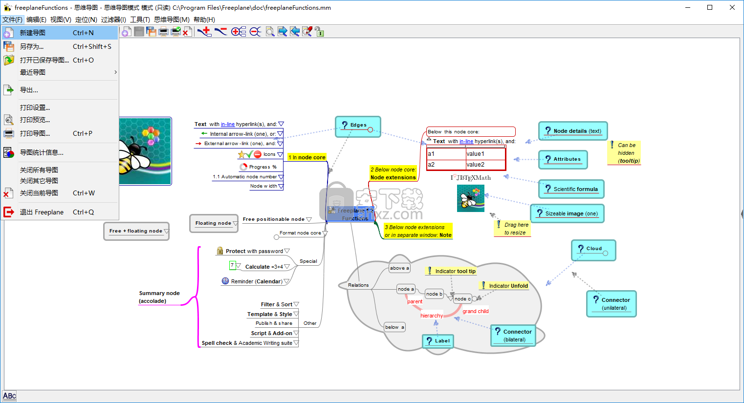Click the Summary node (accolade) text
Screen dimensions: 744x403
(x=159, y=297)
